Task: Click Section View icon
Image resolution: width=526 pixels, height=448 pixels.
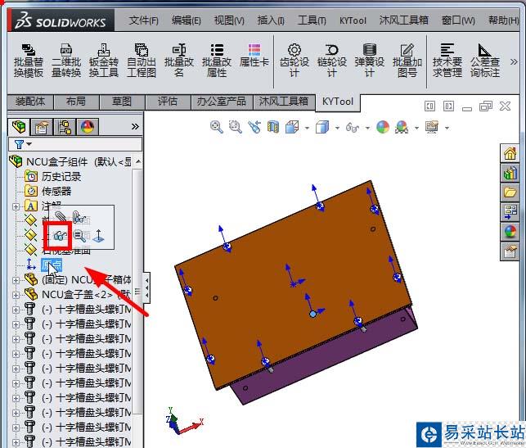Action: click(273, 127)
